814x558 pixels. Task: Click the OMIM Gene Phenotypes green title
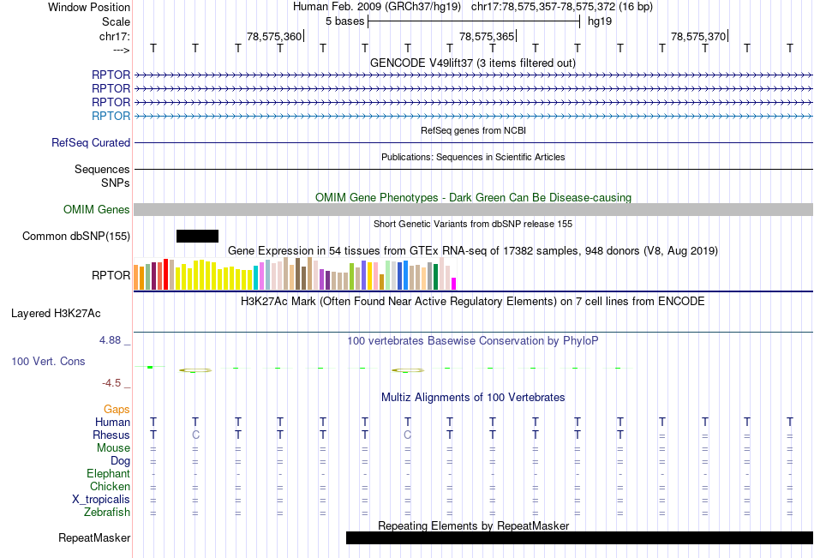[x=473, y=197]
